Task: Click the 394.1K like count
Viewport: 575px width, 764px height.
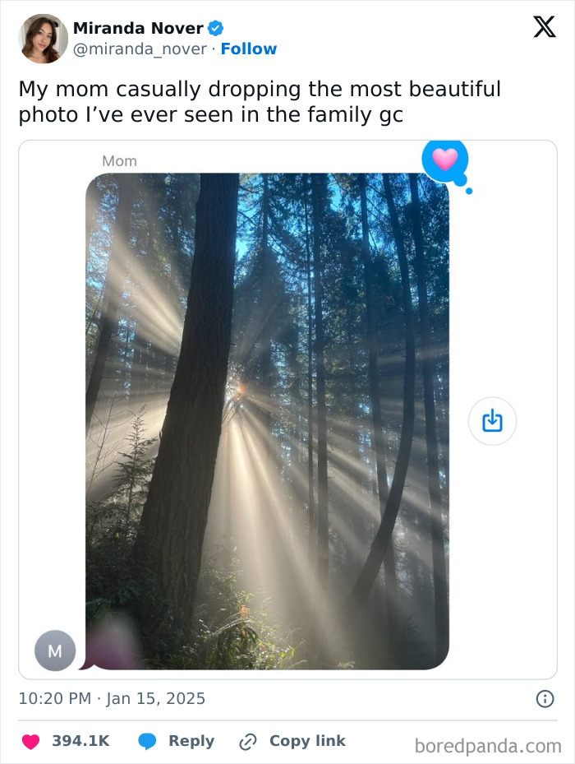Action: [81, 741]
